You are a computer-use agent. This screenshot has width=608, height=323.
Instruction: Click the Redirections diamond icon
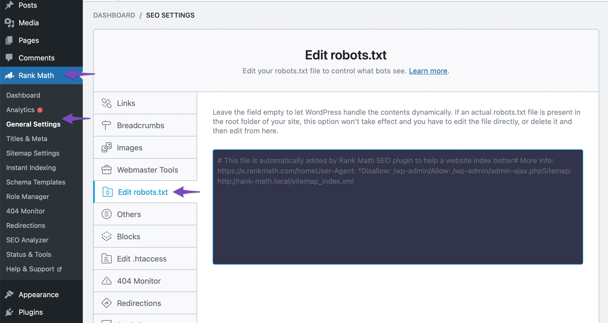pyautogui.click(x=106, y=303)
